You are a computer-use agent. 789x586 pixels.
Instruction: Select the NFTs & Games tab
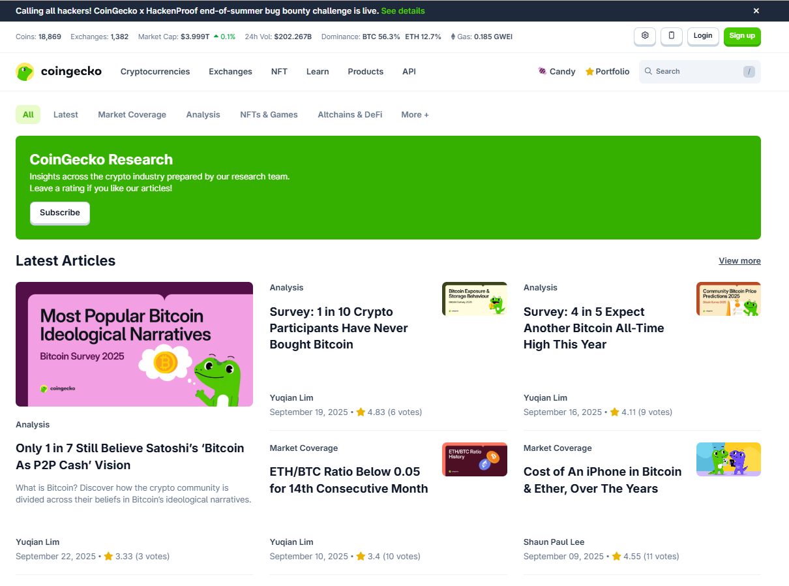269,115
